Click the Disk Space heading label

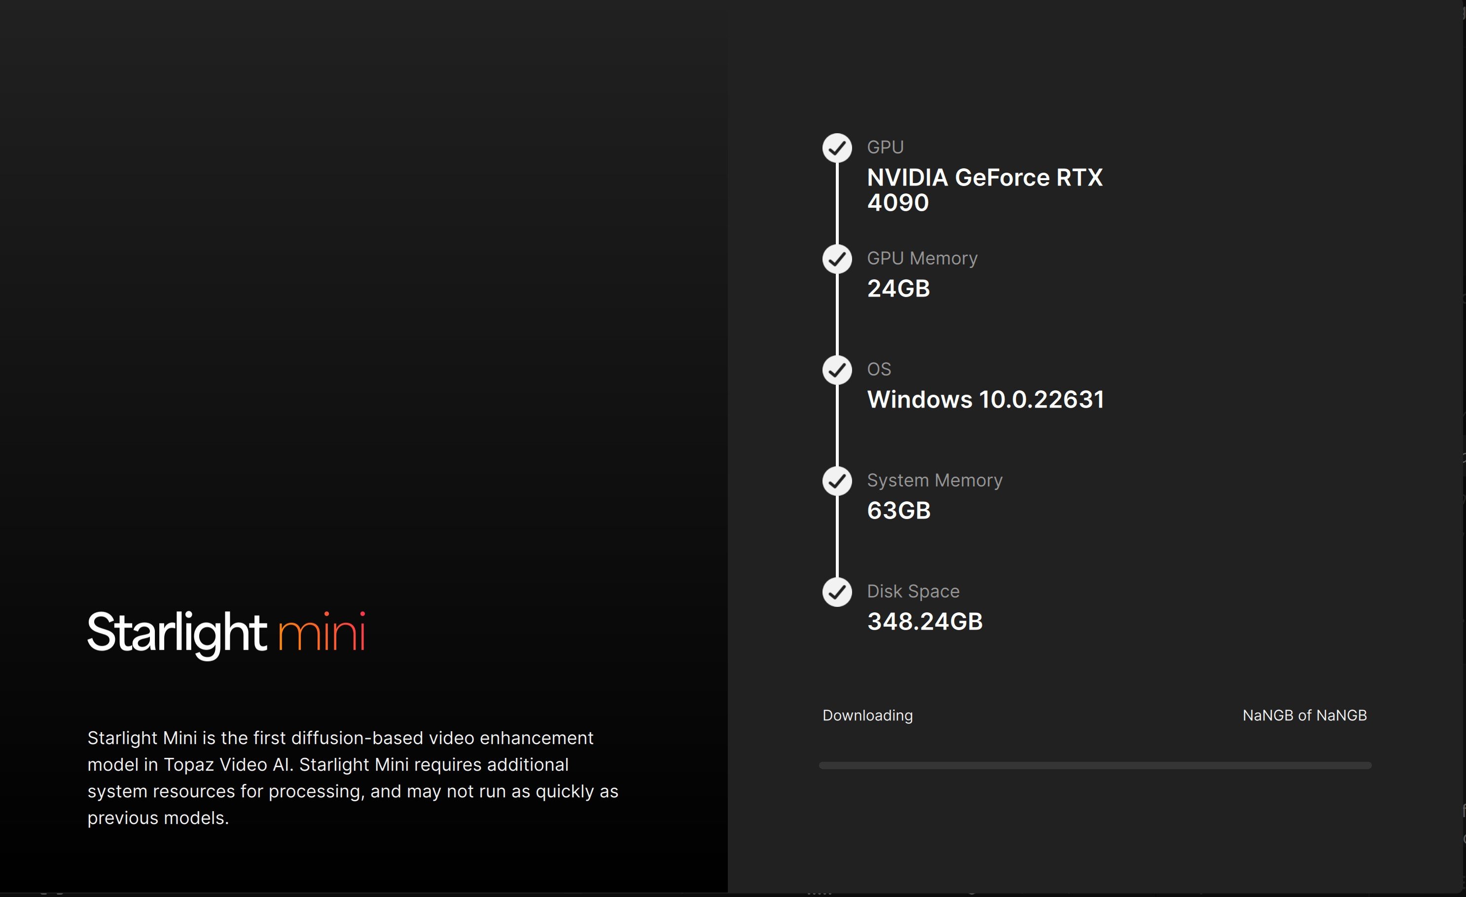click(913, 591)
